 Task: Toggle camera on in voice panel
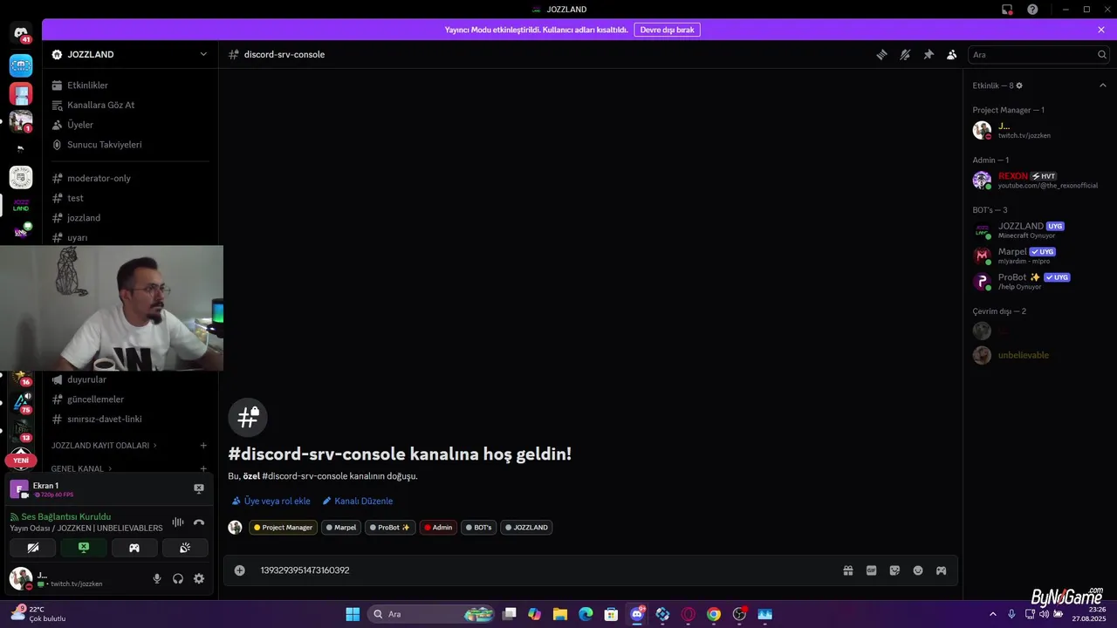click(x=33, y=548)
